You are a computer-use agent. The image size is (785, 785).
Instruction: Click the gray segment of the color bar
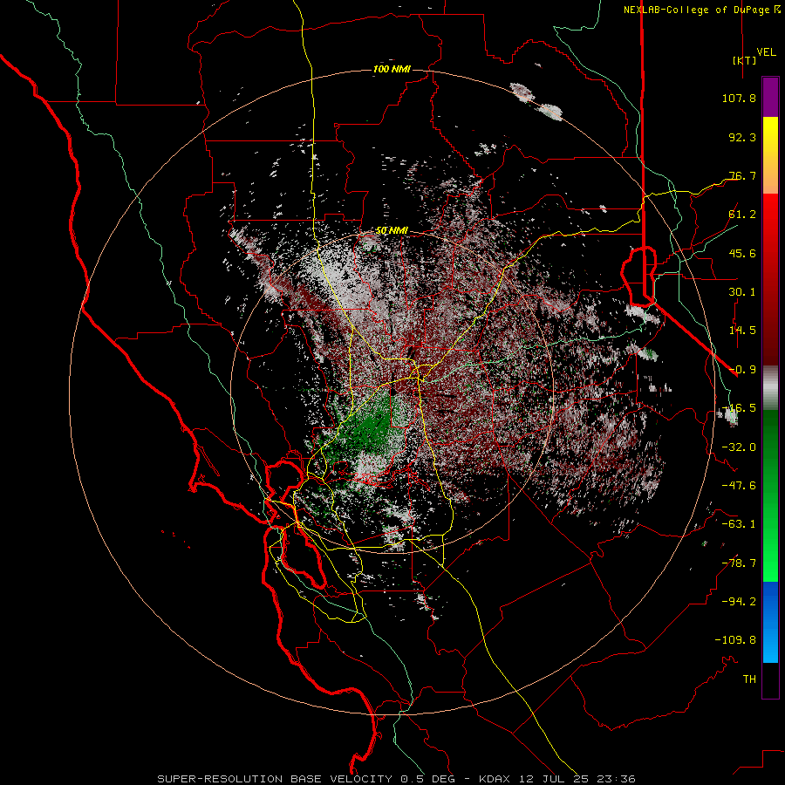770,388
